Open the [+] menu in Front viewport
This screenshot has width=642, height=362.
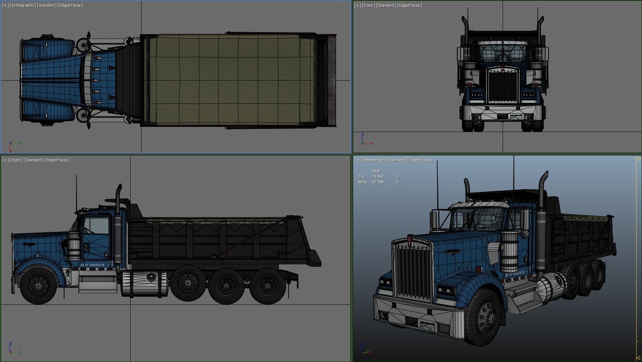tap(358, 5)
